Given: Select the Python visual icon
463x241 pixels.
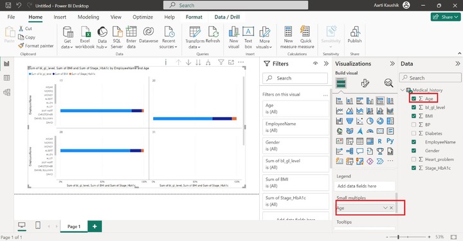Looking at the screenshot, I should click(390, 141).
